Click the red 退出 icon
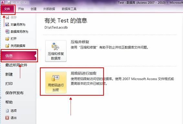This screenshot has width=183, height=124. 7,118
